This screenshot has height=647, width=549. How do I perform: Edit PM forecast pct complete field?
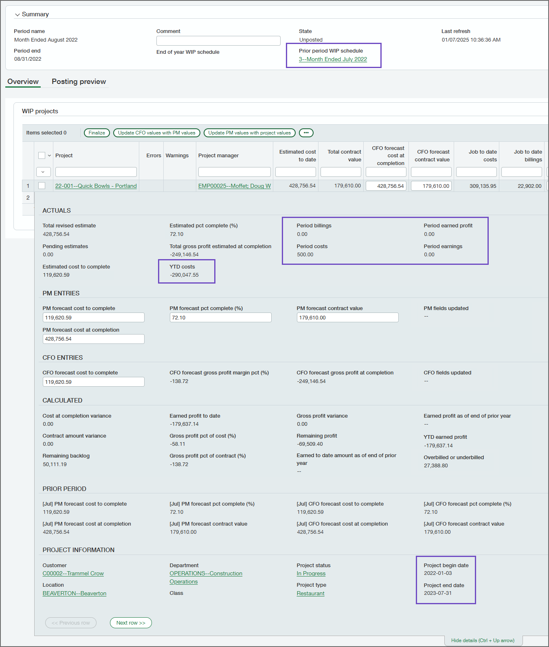pos(220,318)
